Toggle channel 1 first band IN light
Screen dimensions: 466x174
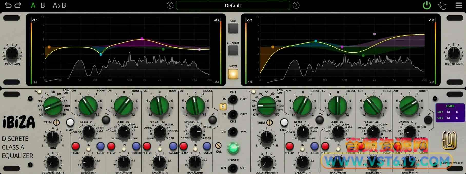[x=89, y=149]
